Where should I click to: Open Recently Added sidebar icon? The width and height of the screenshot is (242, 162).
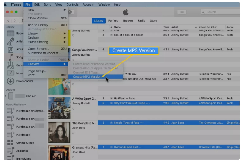point(11,34)
